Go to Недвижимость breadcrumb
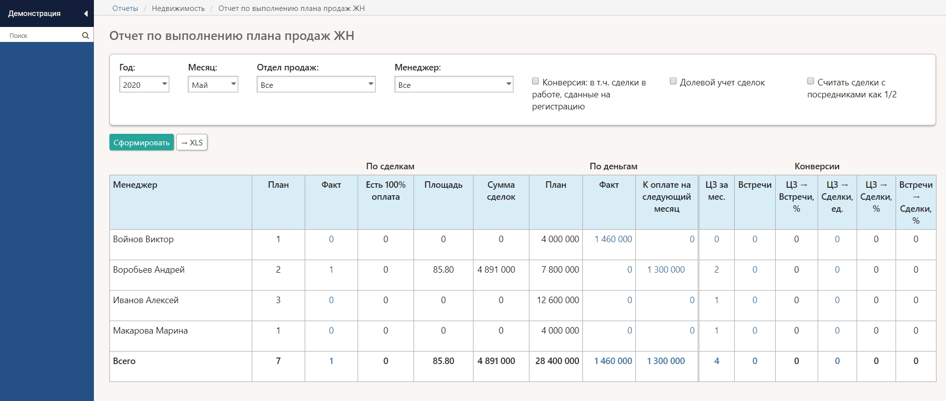 [178, 8]
